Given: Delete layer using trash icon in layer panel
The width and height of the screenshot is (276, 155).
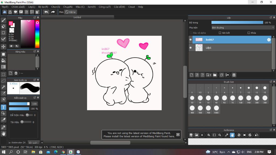Looking at the screenshot, I should pyautogui.click(x=234, y=75).
